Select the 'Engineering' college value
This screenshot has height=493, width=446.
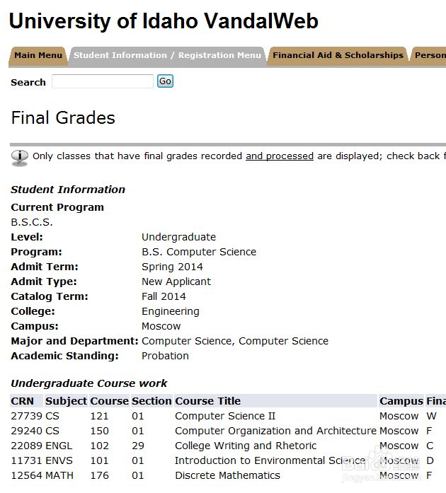(x=171, y=311)
